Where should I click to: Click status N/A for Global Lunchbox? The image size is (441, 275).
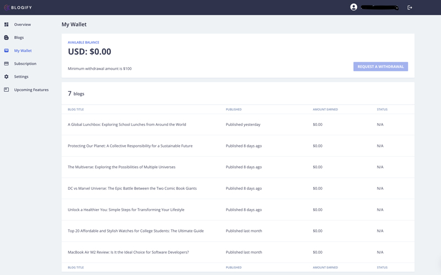(x=380, y=125)
